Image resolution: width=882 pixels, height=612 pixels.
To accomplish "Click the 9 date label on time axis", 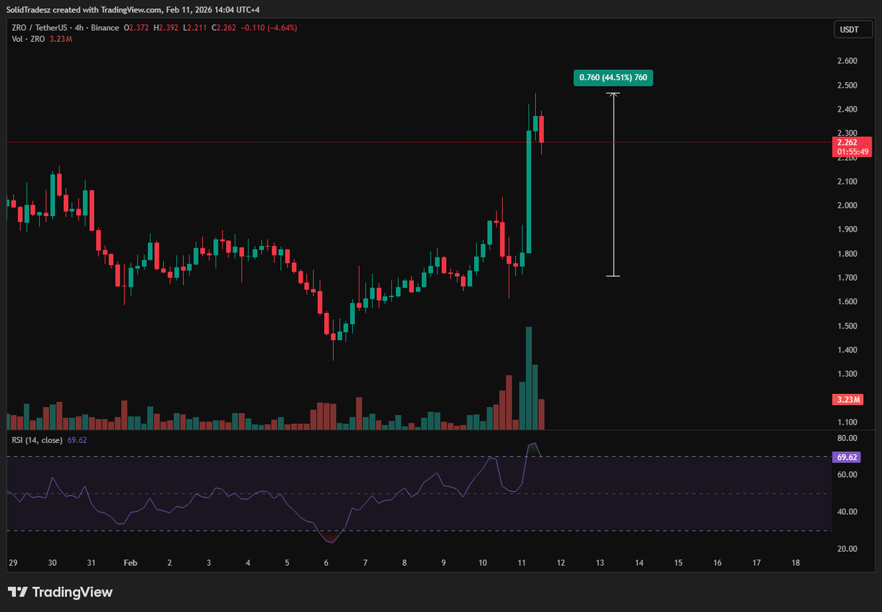I will click(443, 563).
